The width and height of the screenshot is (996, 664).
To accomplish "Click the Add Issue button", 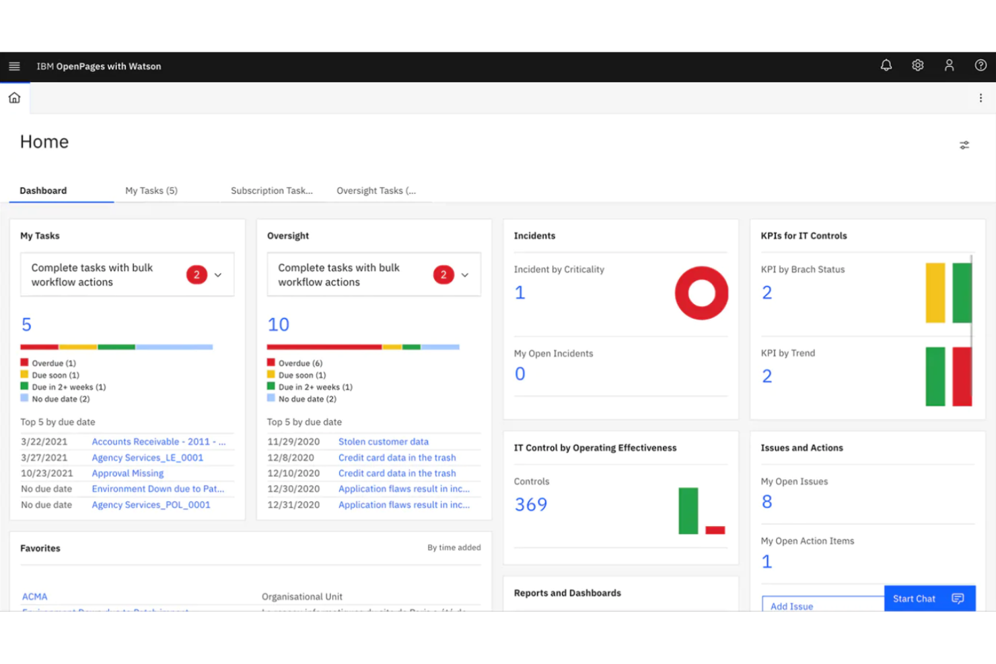I will pyautogui.click(x=791, y=606).
